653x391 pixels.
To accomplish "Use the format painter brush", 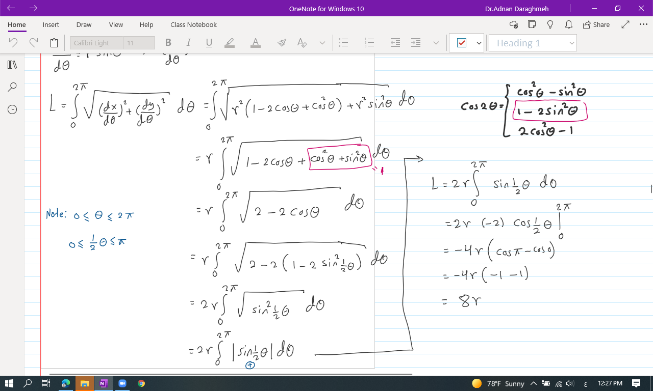I will click(282, 43).
